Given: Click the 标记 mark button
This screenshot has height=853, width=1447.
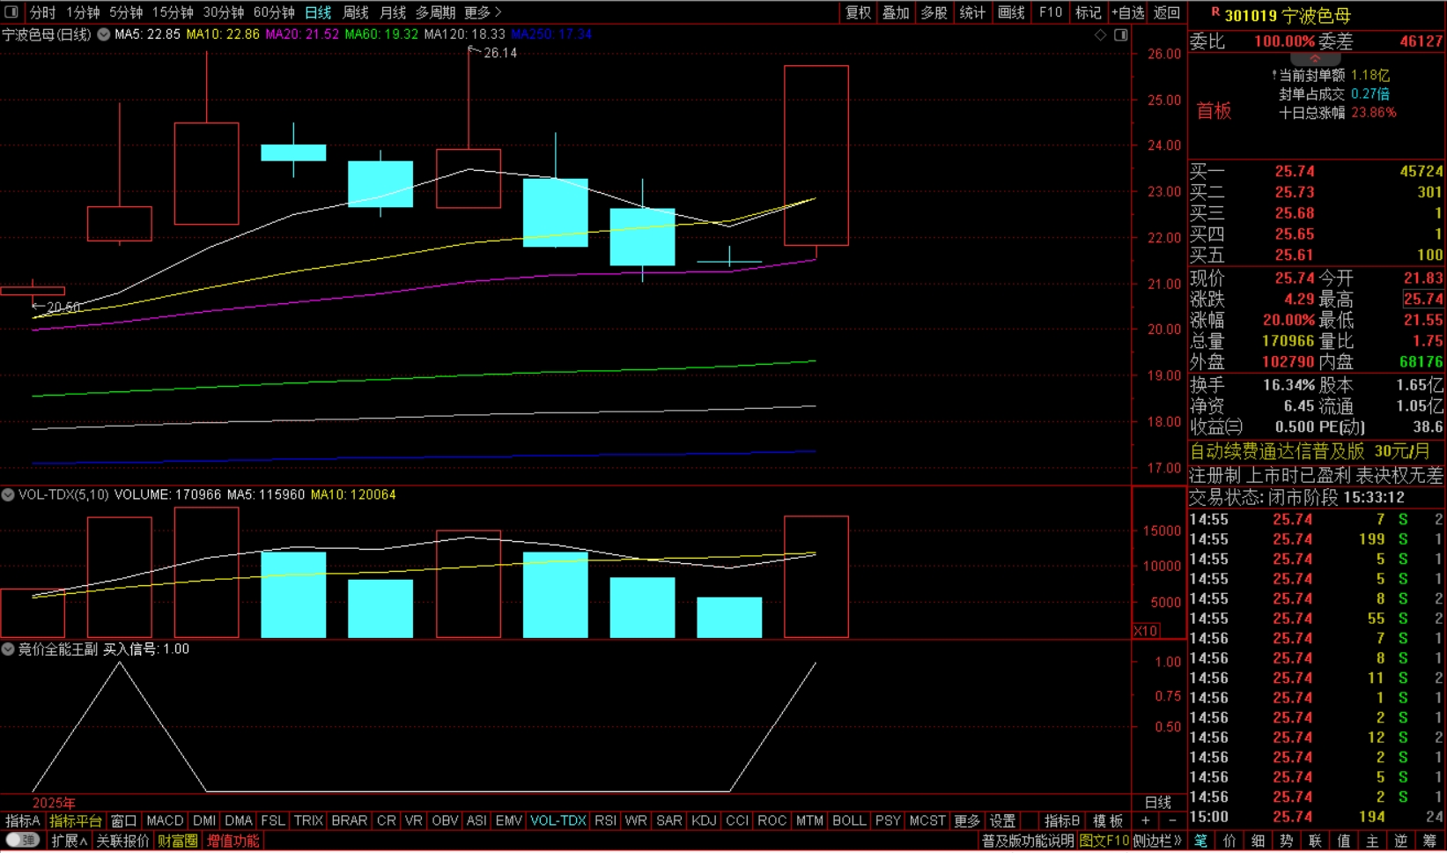Looking at the screenshot, I should pos(1088,12).
